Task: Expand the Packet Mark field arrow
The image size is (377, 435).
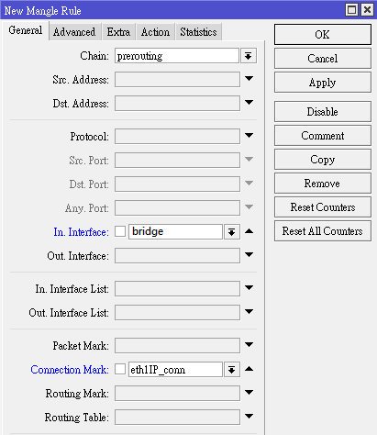Action: (x=249, y=345)
